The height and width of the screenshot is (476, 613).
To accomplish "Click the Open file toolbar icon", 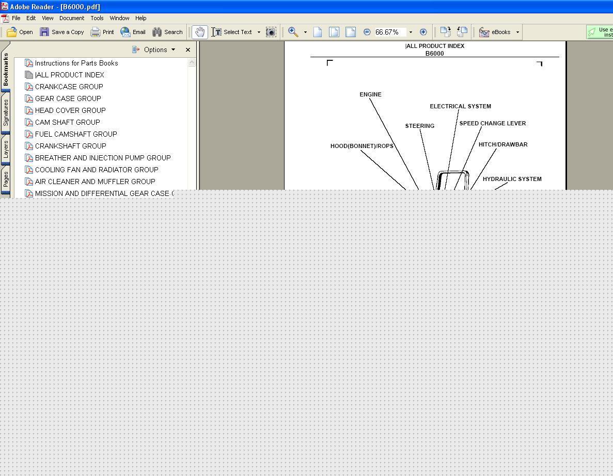I will (x=12, y=32).
